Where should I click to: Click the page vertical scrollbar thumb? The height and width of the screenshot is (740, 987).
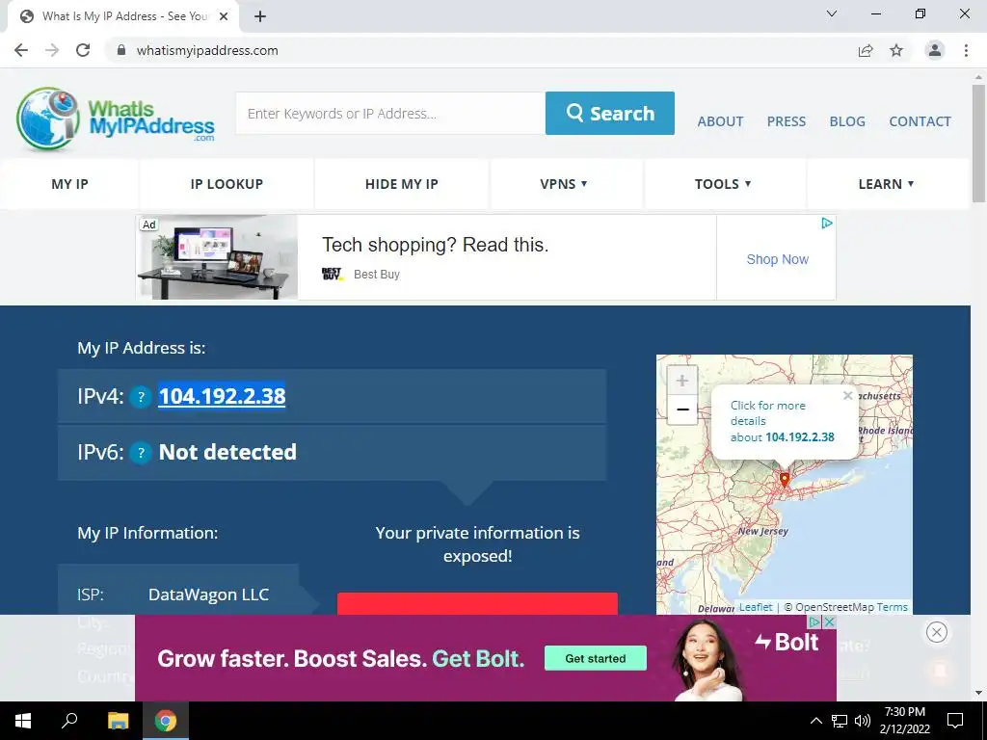(978, 144)
